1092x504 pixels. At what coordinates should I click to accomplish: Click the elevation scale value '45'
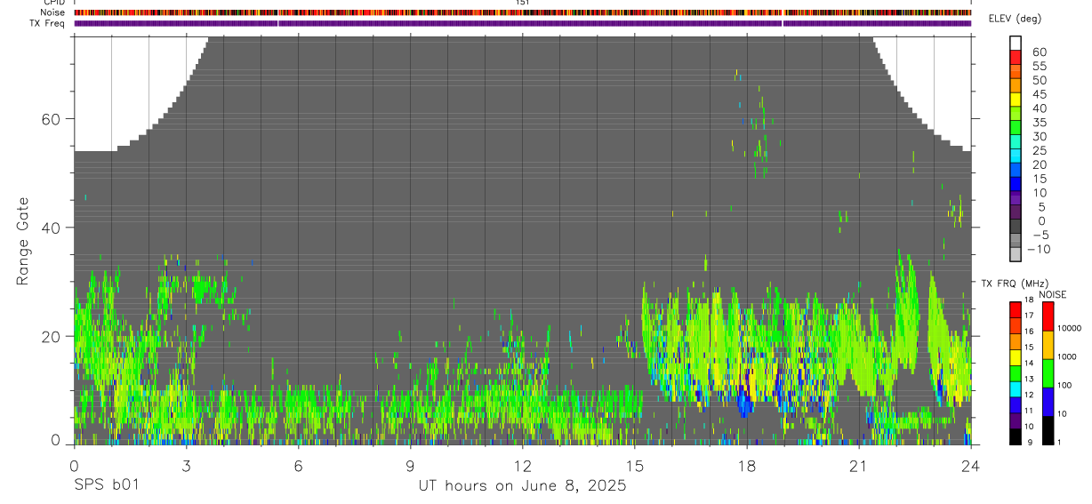(x=1039, y=94)
